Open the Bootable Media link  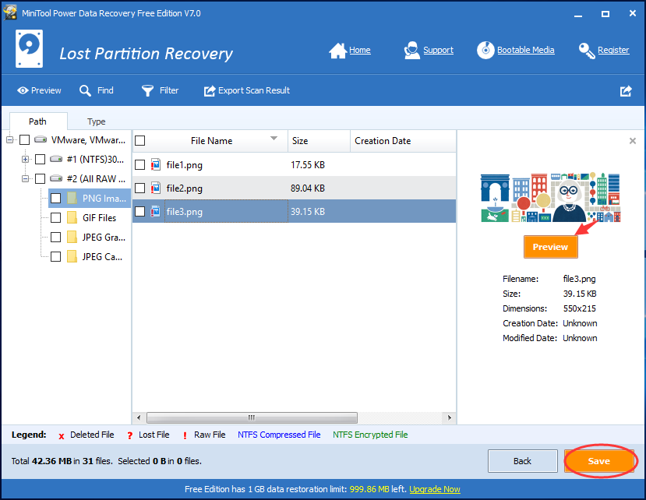(526, 51)
